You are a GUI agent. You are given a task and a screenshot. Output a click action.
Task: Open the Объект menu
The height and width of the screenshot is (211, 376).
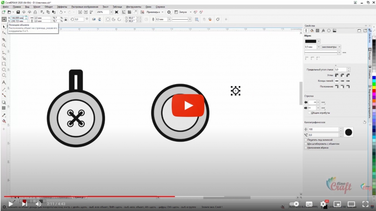click(x=48, y=7)
